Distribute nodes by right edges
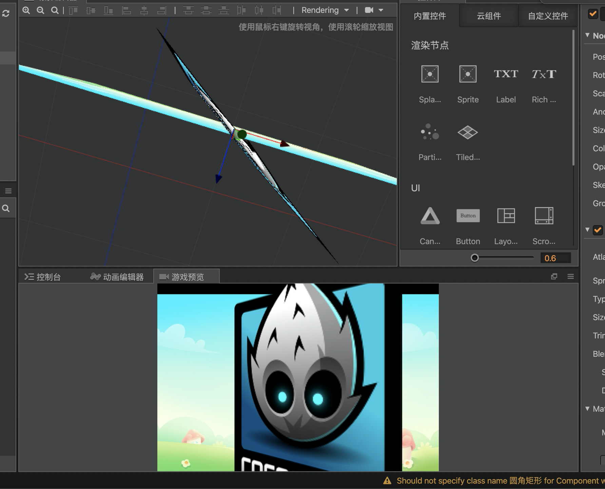This screenshot has height=489, width=605. [x=277, y=11]
